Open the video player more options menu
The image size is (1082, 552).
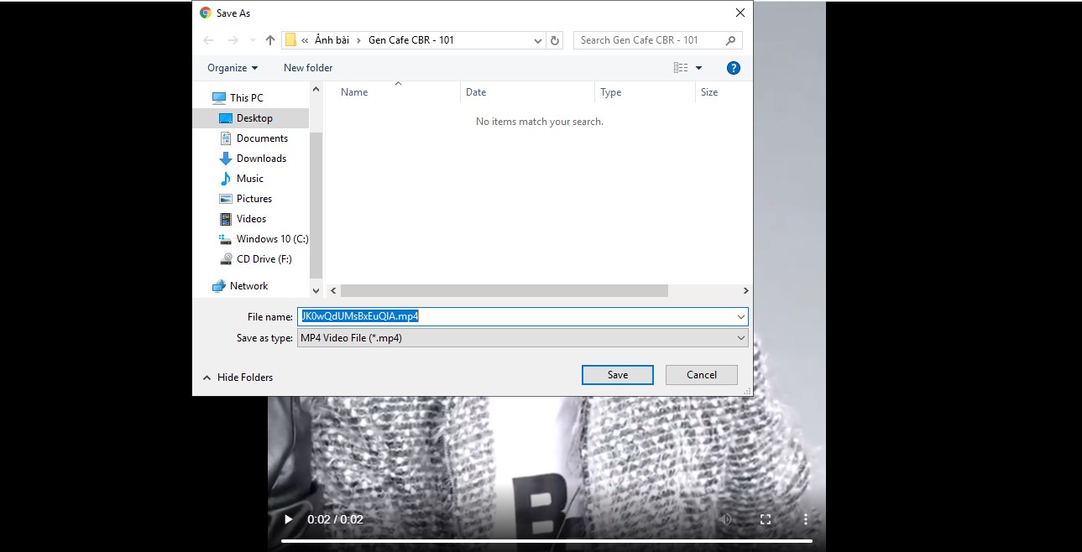click(804, 519)
